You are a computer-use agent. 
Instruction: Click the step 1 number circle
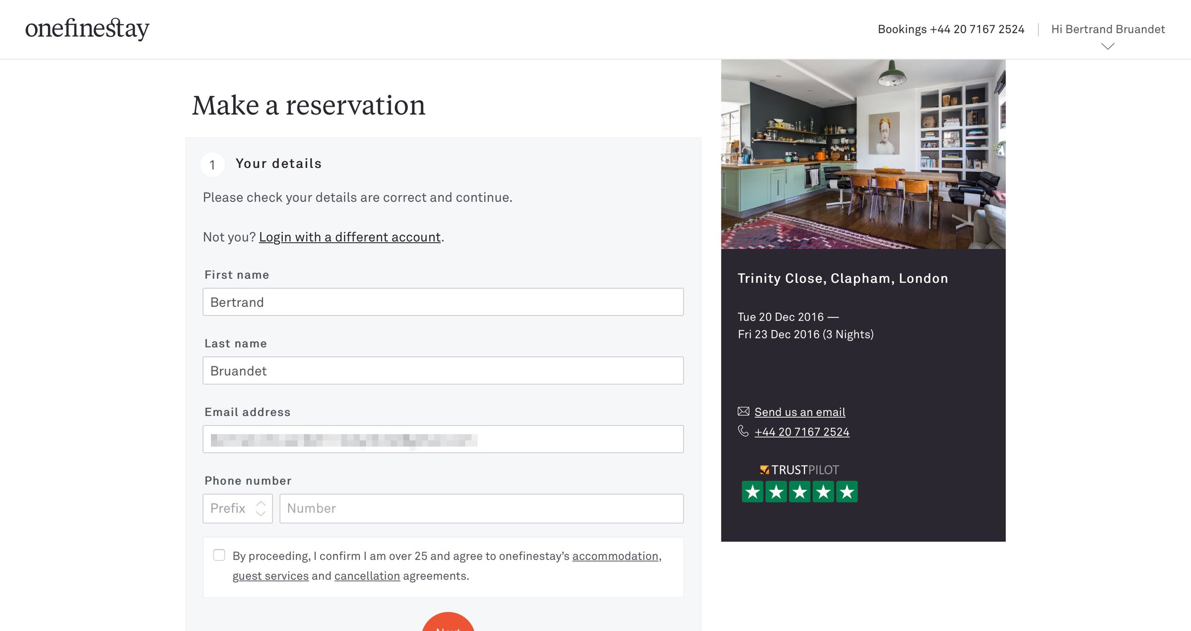point(212,165)
